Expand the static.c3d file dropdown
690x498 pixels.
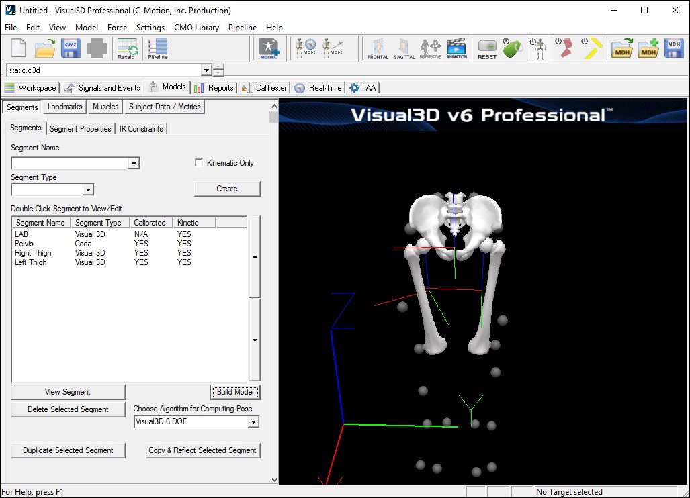[x=206, y=70]
